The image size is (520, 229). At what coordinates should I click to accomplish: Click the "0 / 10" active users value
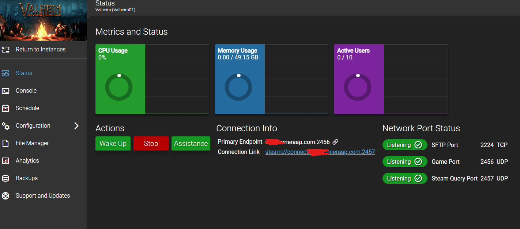coord(345,58)
